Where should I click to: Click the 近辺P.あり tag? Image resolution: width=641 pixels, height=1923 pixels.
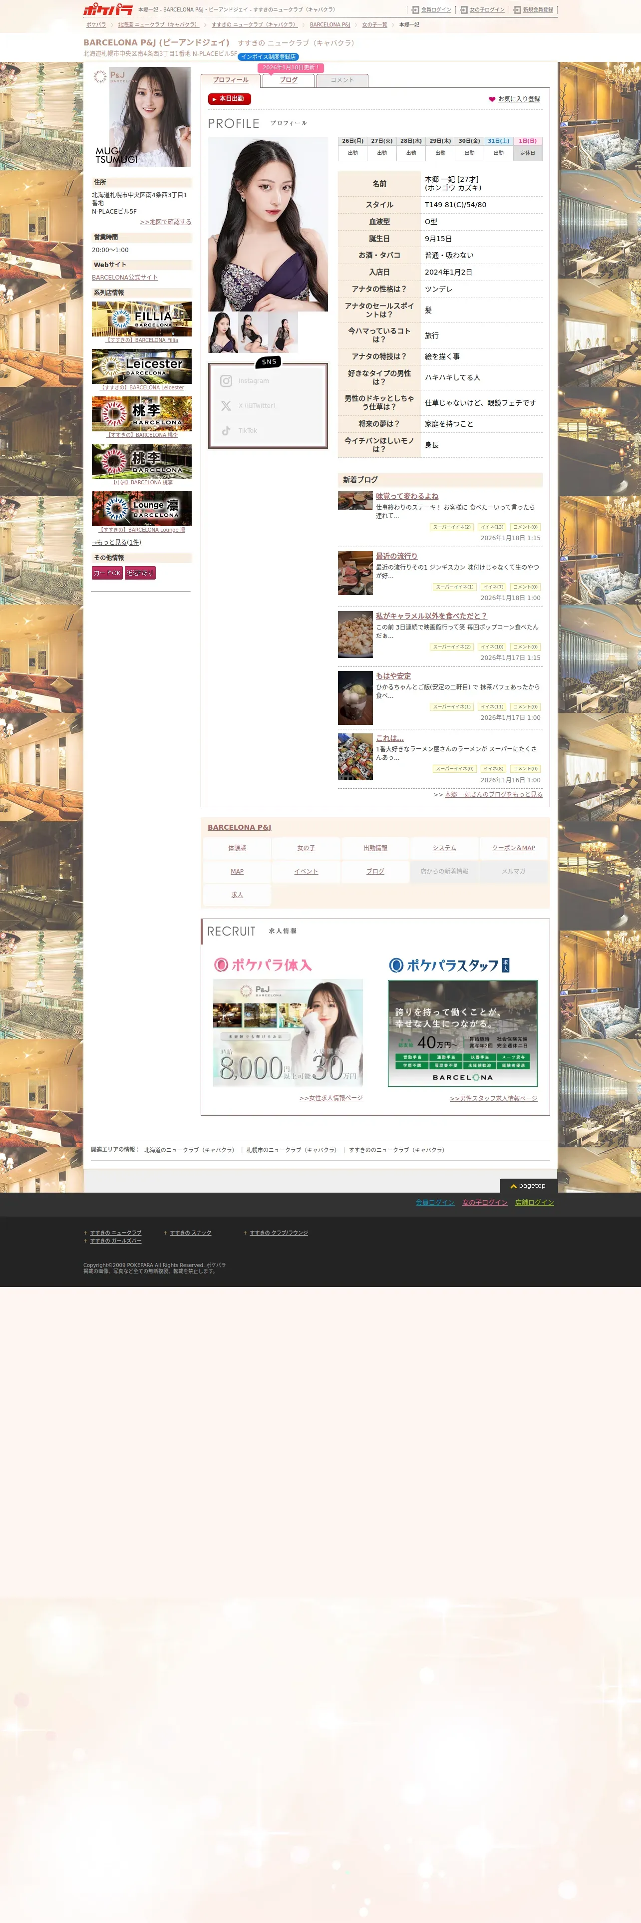pyautogui.click(x=140, y=573)
